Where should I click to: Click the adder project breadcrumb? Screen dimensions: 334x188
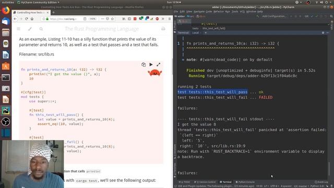180,16
